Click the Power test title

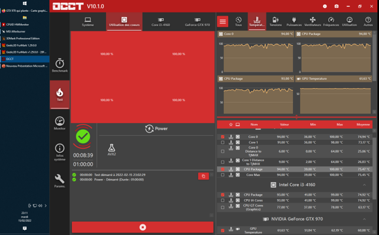point(156,129)
